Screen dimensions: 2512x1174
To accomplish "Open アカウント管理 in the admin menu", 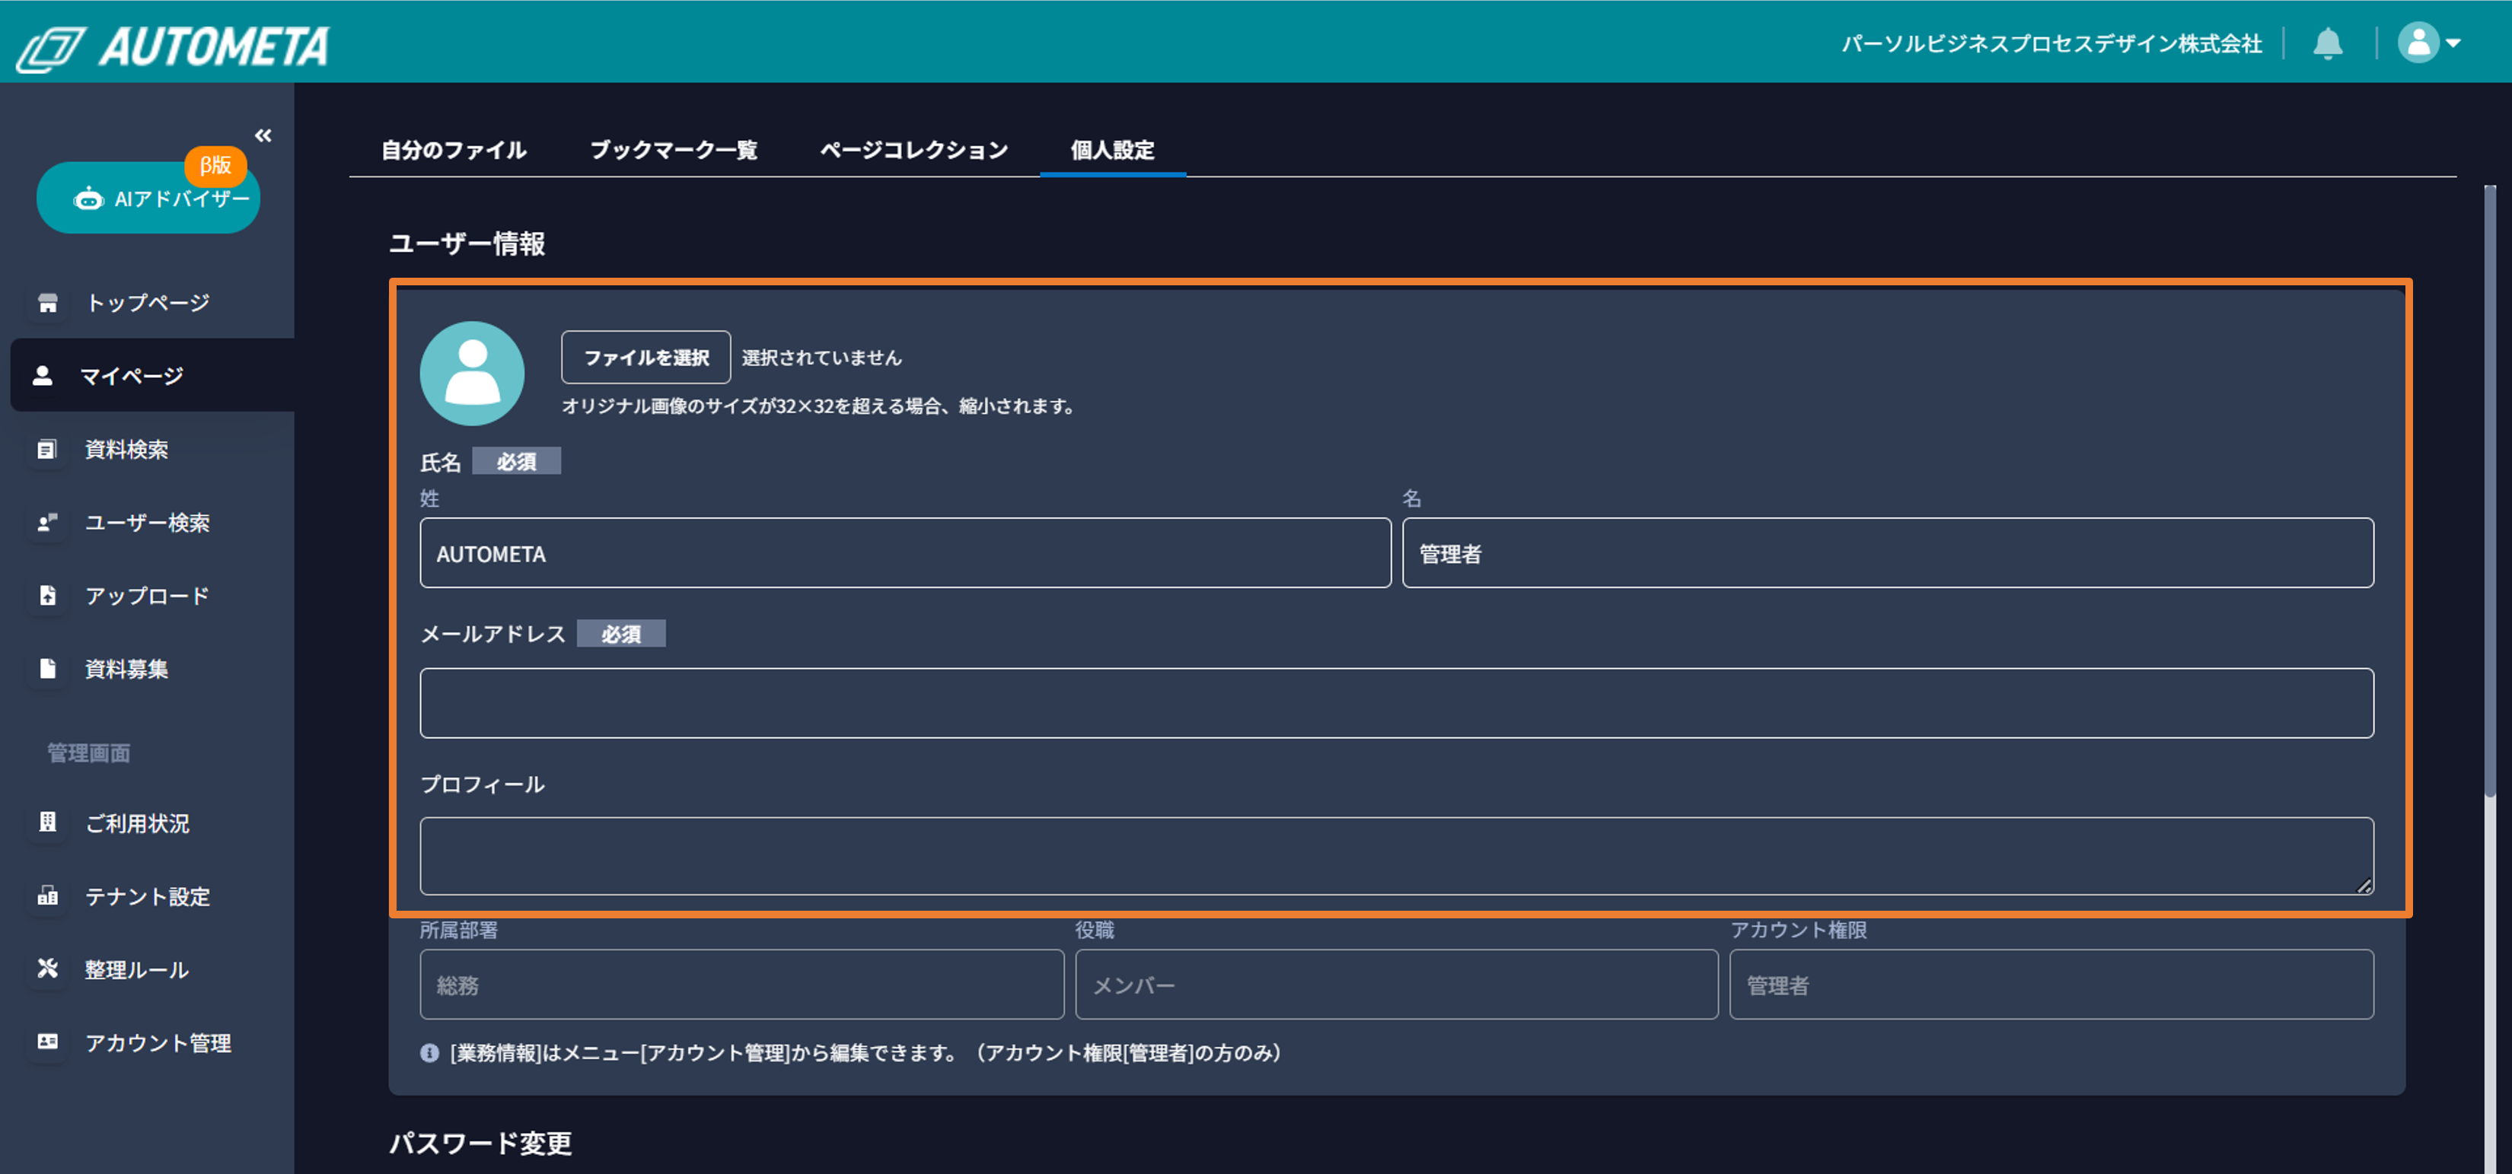I will pos(158,1043).
